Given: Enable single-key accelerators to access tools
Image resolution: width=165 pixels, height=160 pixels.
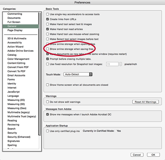Looking at the screenshot, I should (x=48, y=14).
